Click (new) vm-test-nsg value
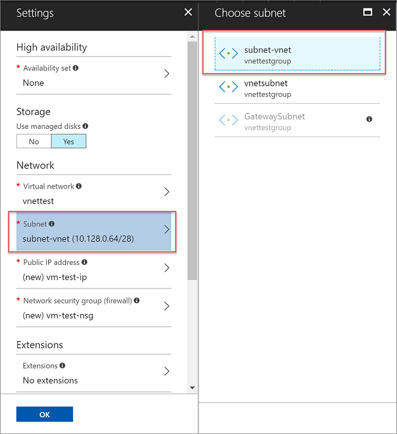 [x=58, y=315]
